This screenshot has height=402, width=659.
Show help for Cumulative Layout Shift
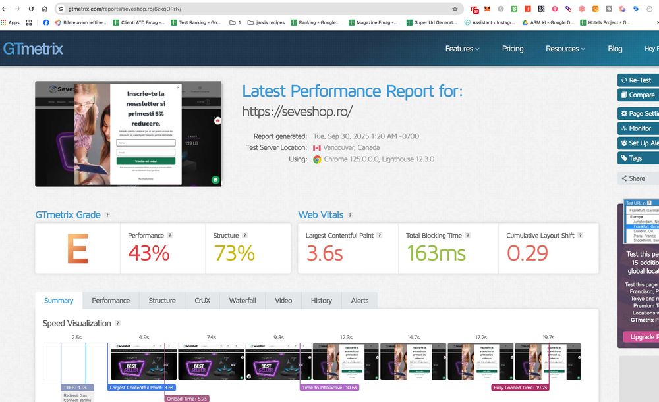(580, 235)
